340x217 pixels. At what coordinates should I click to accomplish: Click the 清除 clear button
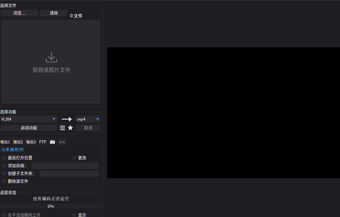pos(54,13)
